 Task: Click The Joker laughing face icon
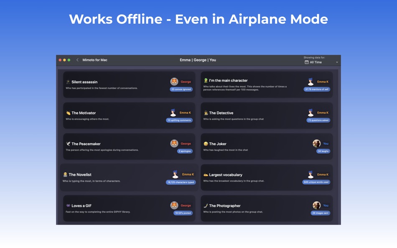pos(206,144)
